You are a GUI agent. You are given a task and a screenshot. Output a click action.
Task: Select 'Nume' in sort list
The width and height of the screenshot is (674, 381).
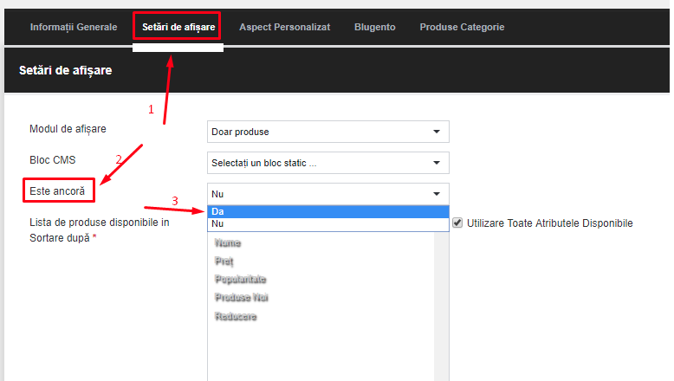pyautogui.click(x=227, y=243)
